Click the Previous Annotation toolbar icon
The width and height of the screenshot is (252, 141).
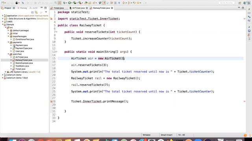click(x=129, y=3)
